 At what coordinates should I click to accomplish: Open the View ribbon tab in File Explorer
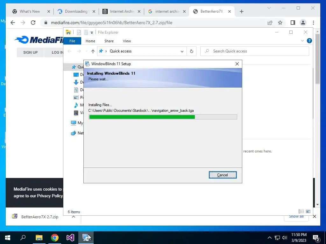(127, 41)
